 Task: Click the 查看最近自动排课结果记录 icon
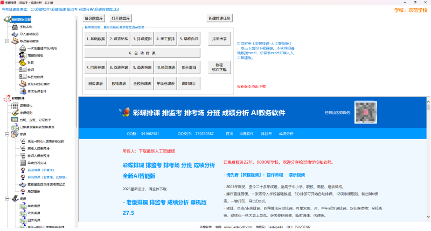(23, 184)
